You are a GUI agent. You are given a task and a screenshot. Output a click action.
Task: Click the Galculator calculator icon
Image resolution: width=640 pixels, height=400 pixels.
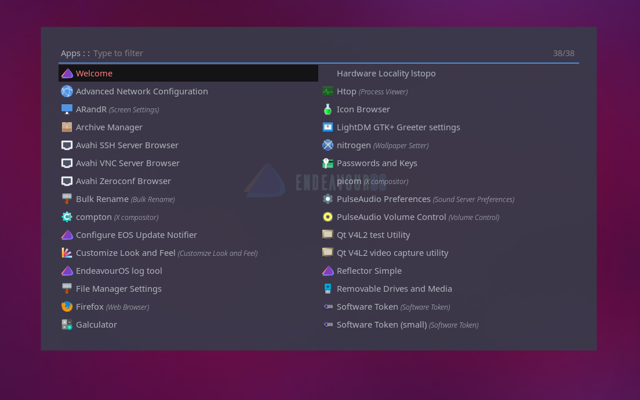tap(67, 325)
